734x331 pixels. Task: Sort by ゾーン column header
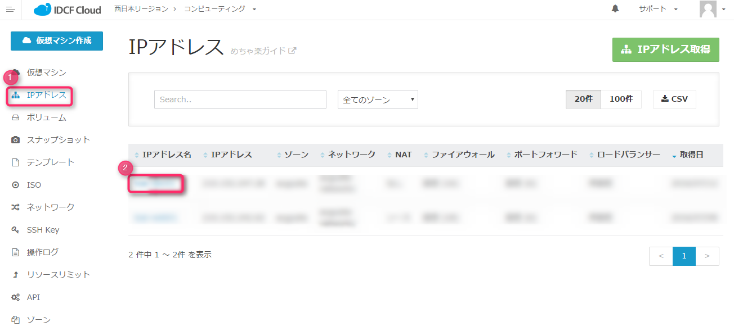point(293,155)
